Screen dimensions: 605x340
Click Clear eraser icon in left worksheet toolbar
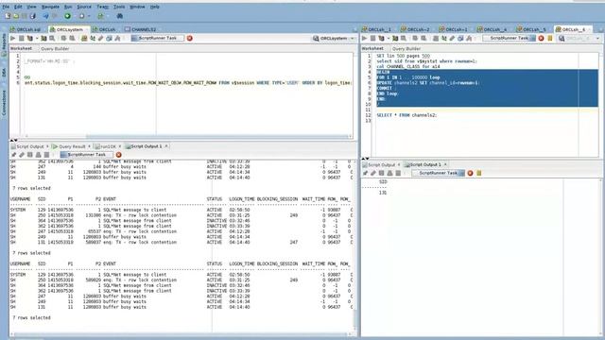coord(101,38)
